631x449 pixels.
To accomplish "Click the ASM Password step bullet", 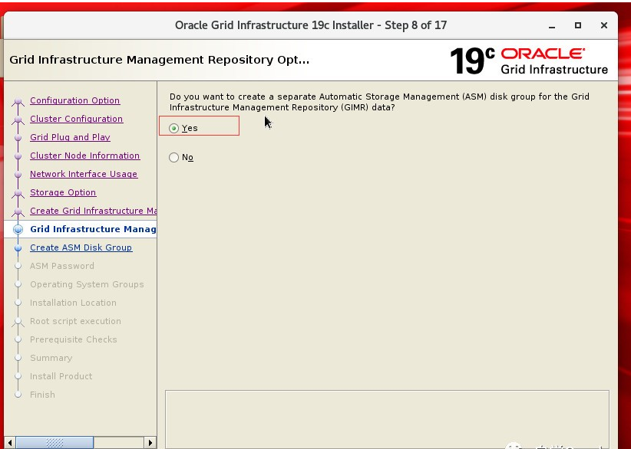I will click(x=18, y=266).
